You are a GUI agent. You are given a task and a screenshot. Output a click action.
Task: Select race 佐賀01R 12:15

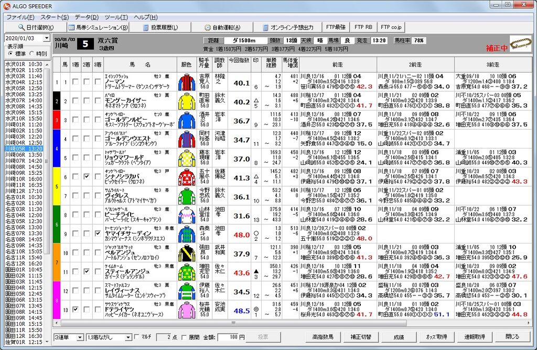point(24,342)
